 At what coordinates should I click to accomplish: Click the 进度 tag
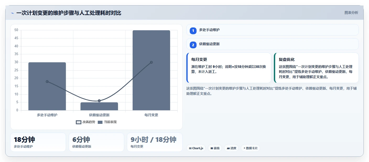[x=231, y=148]
